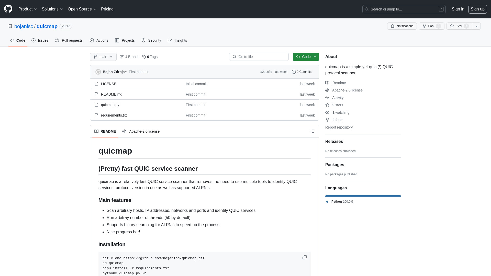The width and height of the screenshot is (491, 276).
Task: Expand the Product menu
Action: point(28,9)
